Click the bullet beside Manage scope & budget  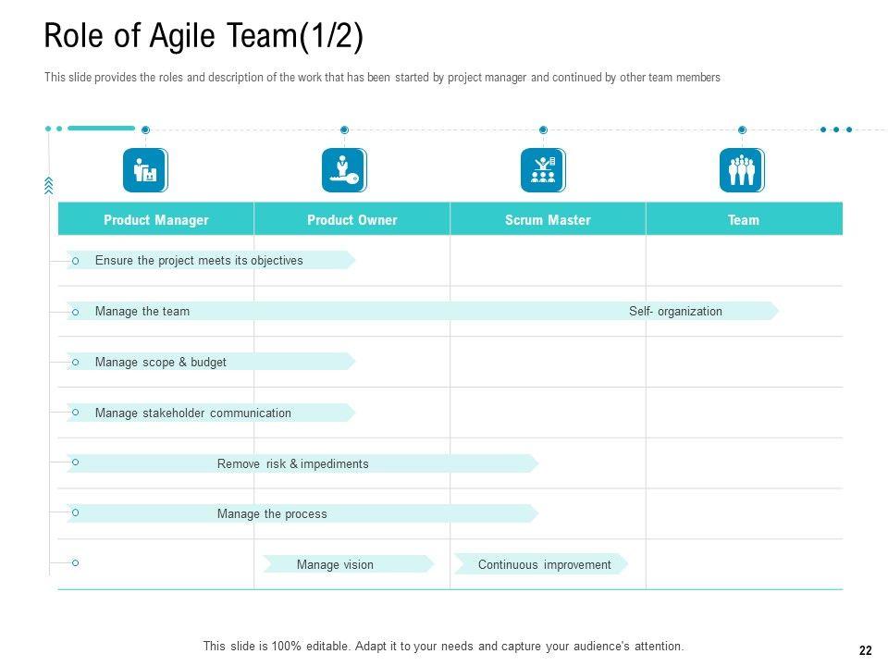point(76,363)
